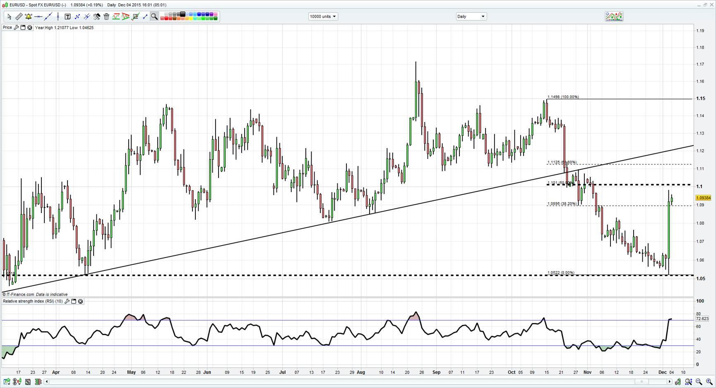
Task: Open the indicators chart button at top right
Action: point(614,17)
